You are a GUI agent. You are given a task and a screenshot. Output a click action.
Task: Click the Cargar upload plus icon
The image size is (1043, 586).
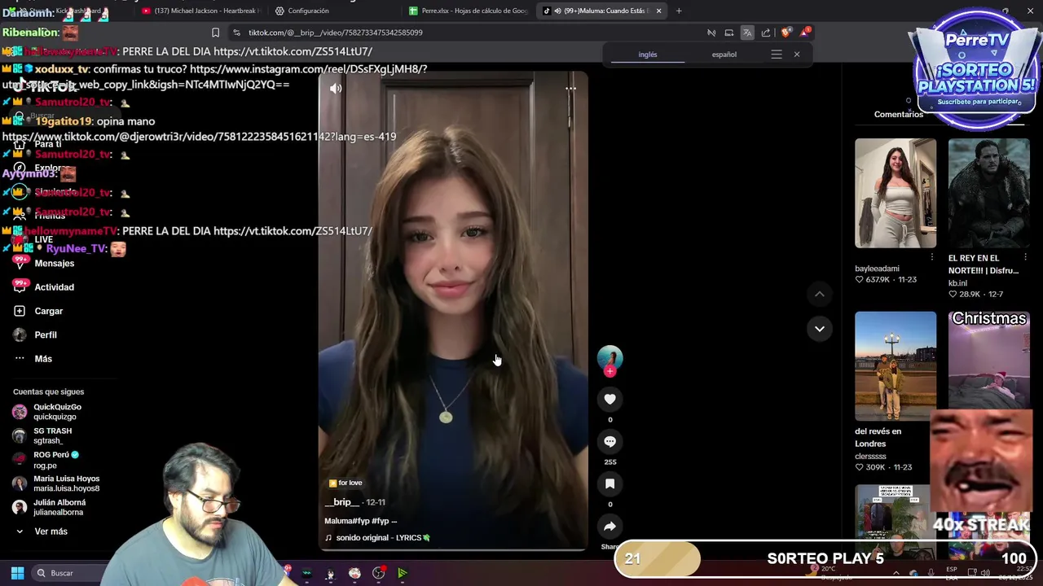tap(20, 311)
